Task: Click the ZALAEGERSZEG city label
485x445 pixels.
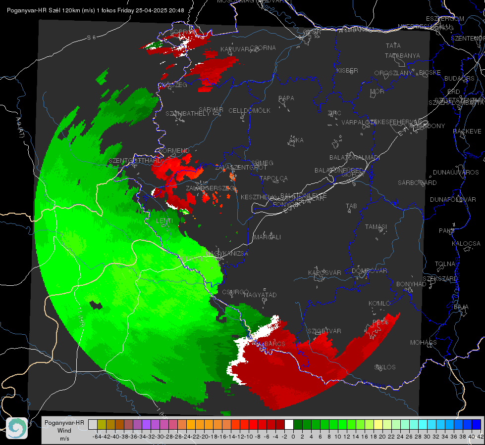Action: coord(210,188)
